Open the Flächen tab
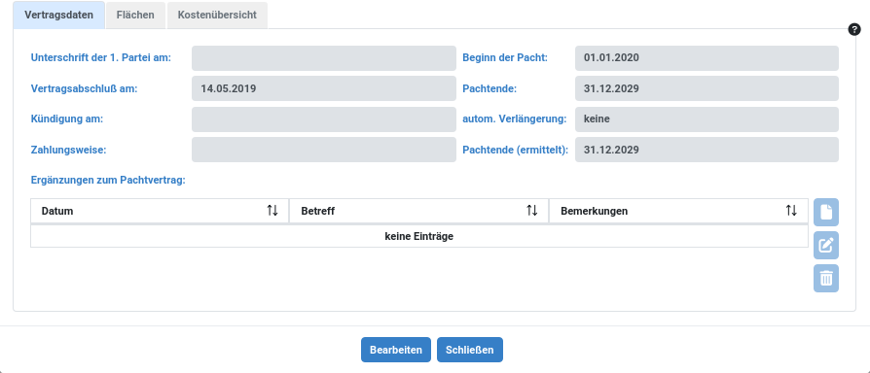The image size is (870, 373). [x=135, y=15]
